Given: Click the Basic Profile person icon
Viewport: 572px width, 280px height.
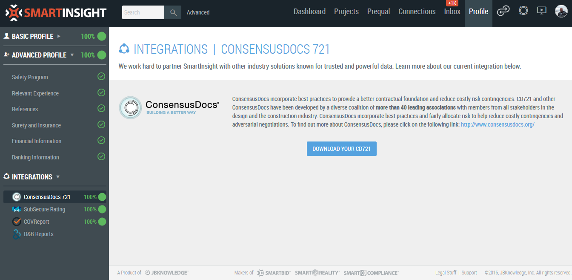Looking at the screenshot, I should click(6, 36).
